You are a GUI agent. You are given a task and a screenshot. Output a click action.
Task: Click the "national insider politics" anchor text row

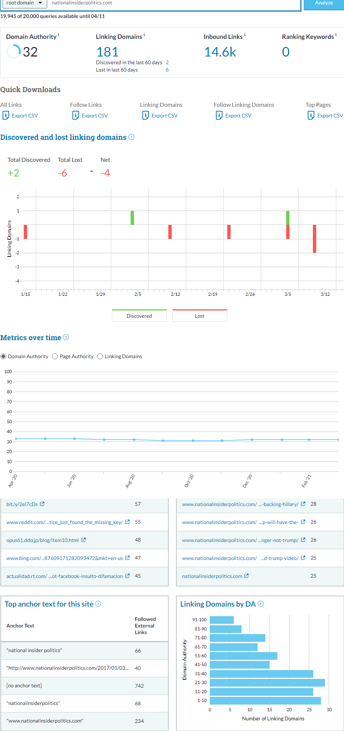(85, 651)
